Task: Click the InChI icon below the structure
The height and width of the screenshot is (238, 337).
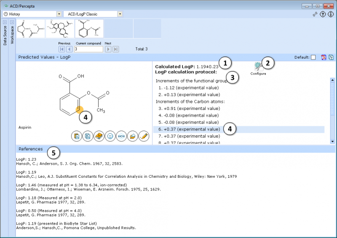Action: tap(121, 136)
